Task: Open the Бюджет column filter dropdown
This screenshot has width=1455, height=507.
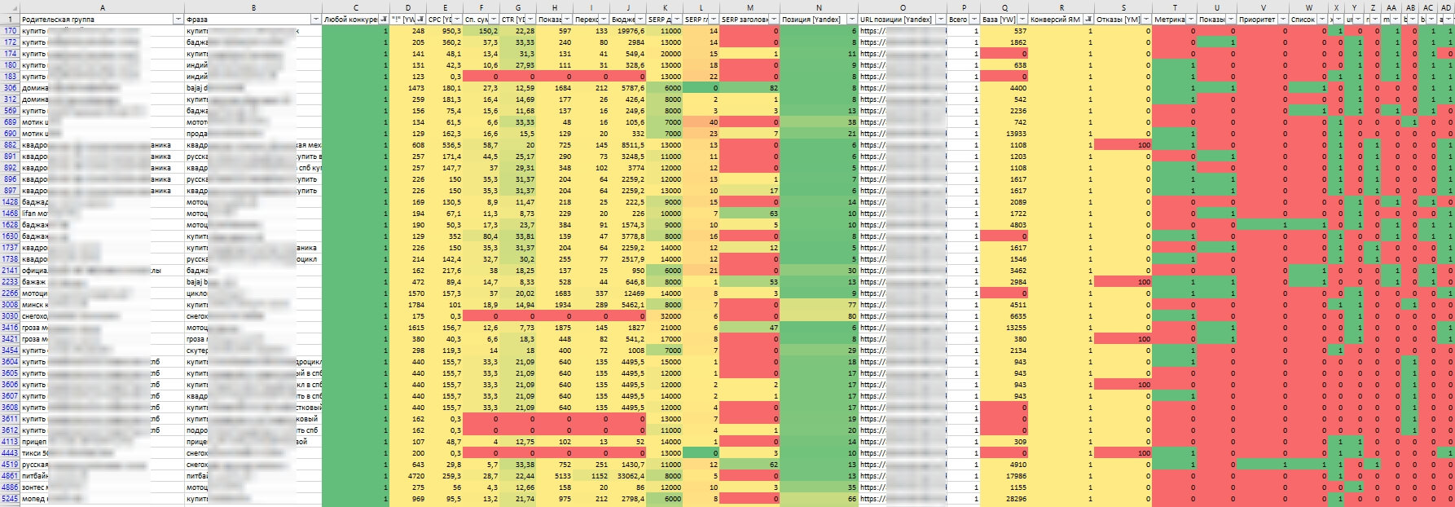Action: (640, 20)
